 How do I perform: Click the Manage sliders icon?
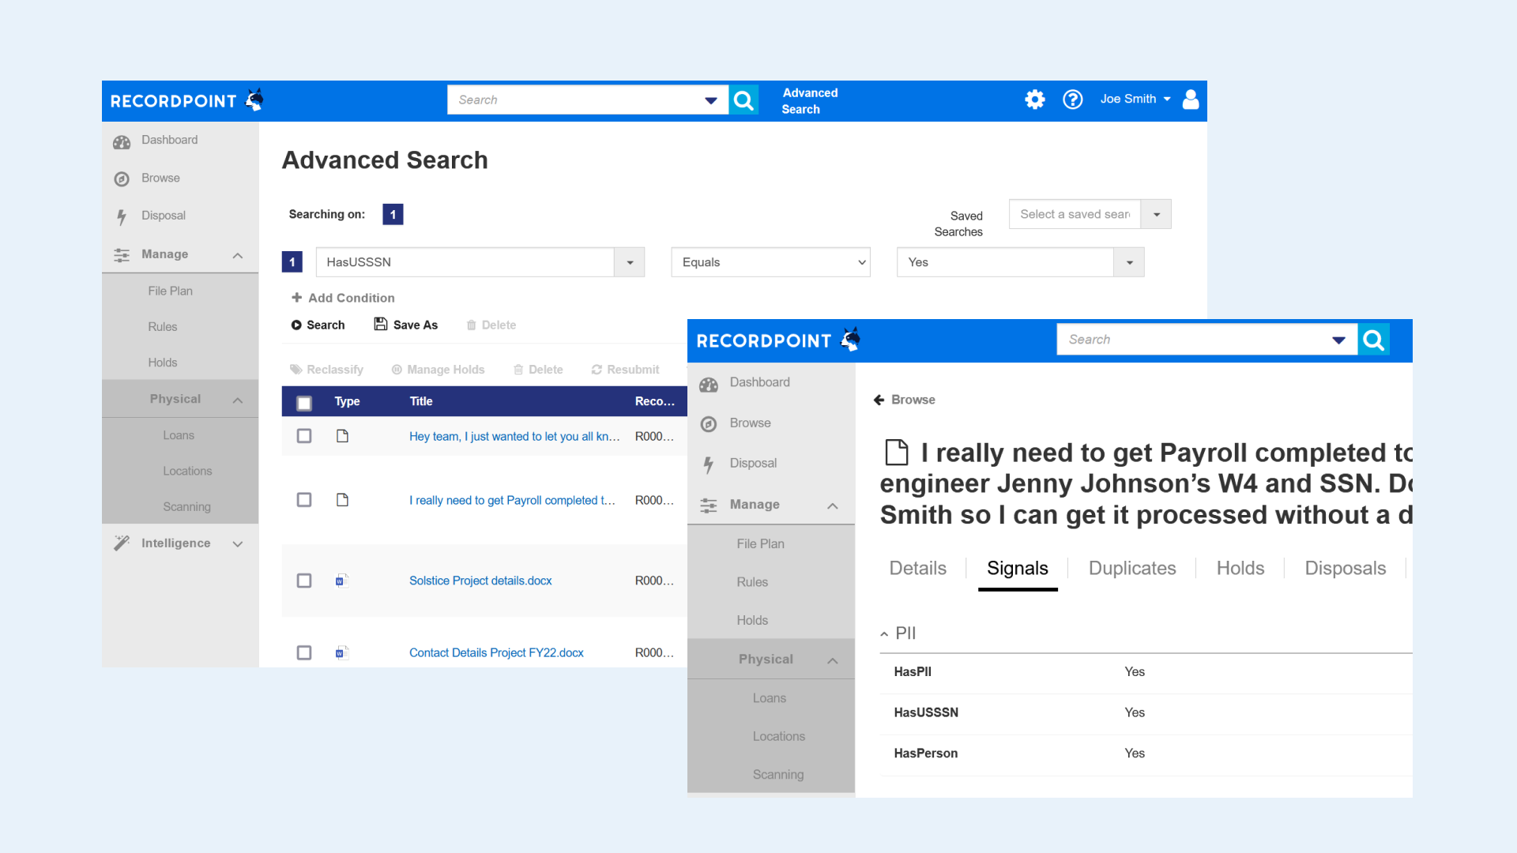click(120, 254)
